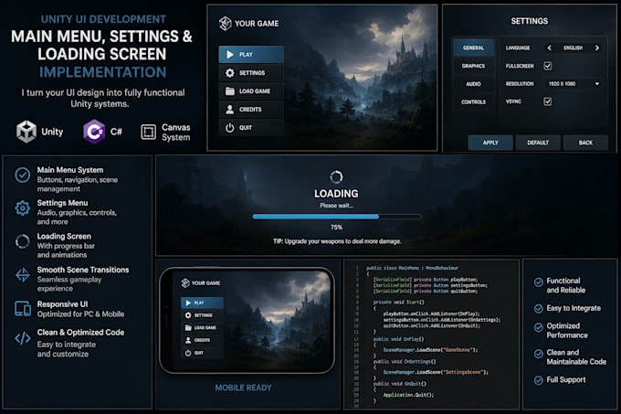Click the DEFAULT button in Settings
Image resolution: width=621 pixels, height=414 pixels.
pos(538,143)
